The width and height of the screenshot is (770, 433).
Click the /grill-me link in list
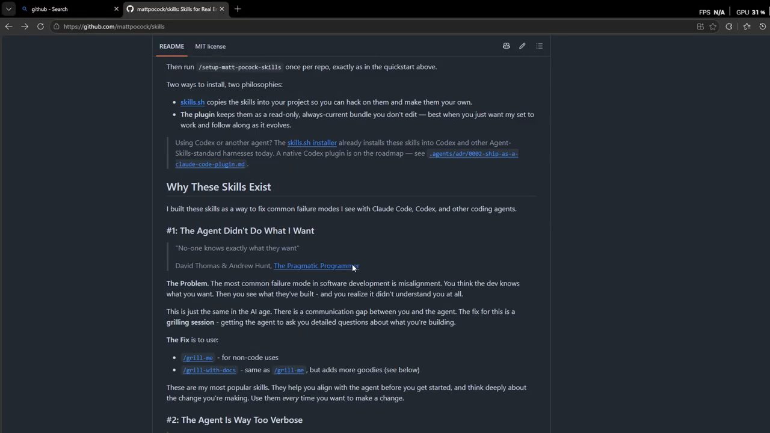point(198,358)
